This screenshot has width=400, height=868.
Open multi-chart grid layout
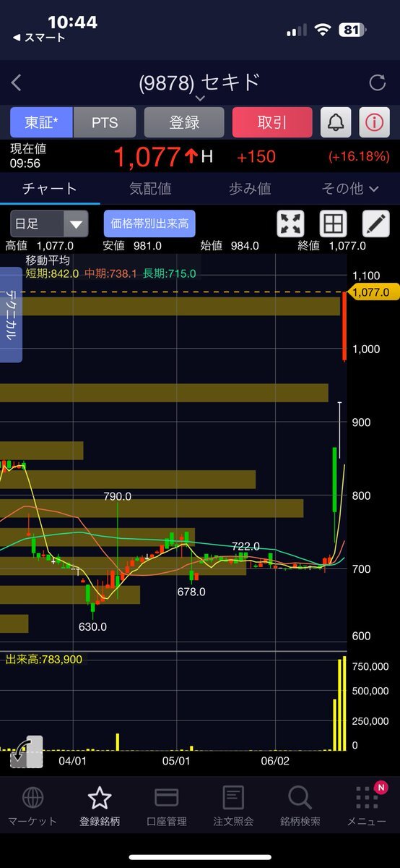point(333,224)
